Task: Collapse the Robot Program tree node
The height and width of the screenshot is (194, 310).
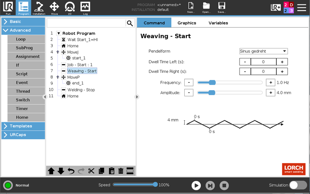Action: [x=59, y=33]
